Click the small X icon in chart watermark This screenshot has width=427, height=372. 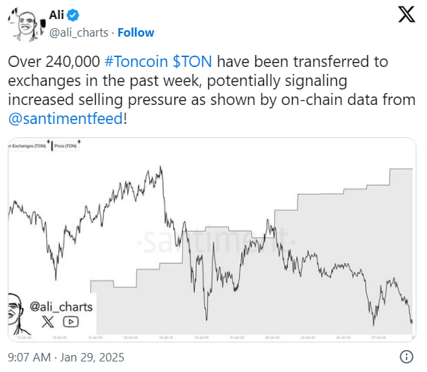(x=48, y=322)
